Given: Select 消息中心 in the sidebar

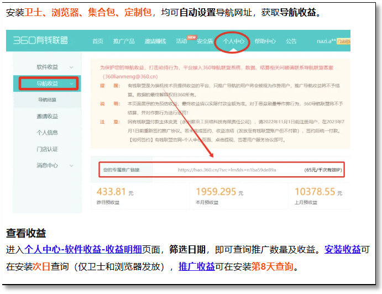Looking at the screenshot, I should 47,166.
